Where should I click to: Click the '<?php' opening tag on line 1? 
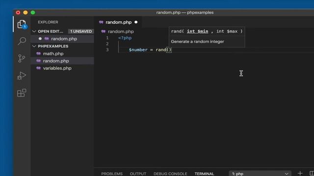click(125, 38)
